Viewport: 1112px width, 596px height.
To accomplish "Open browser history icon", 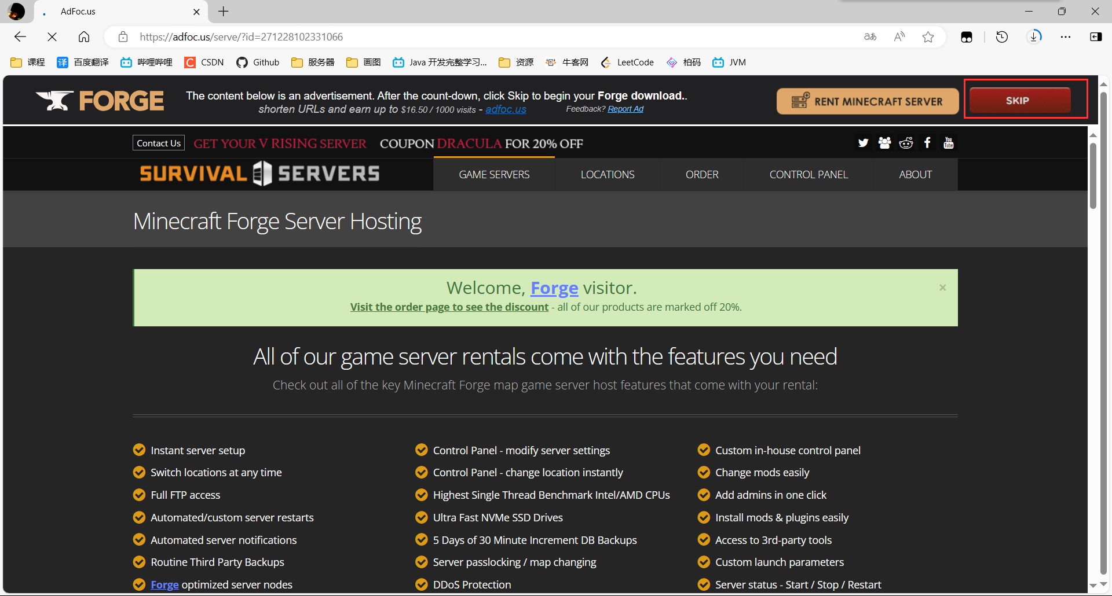I will click(x=1002, y=37).
